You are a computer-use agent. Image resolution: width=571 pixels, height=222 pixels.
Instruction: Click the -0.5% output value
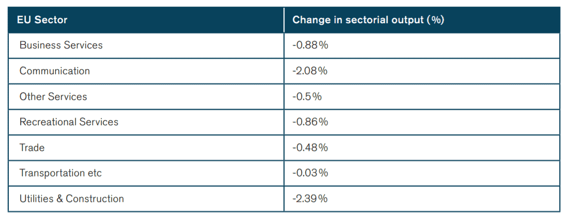click(307, 97)
